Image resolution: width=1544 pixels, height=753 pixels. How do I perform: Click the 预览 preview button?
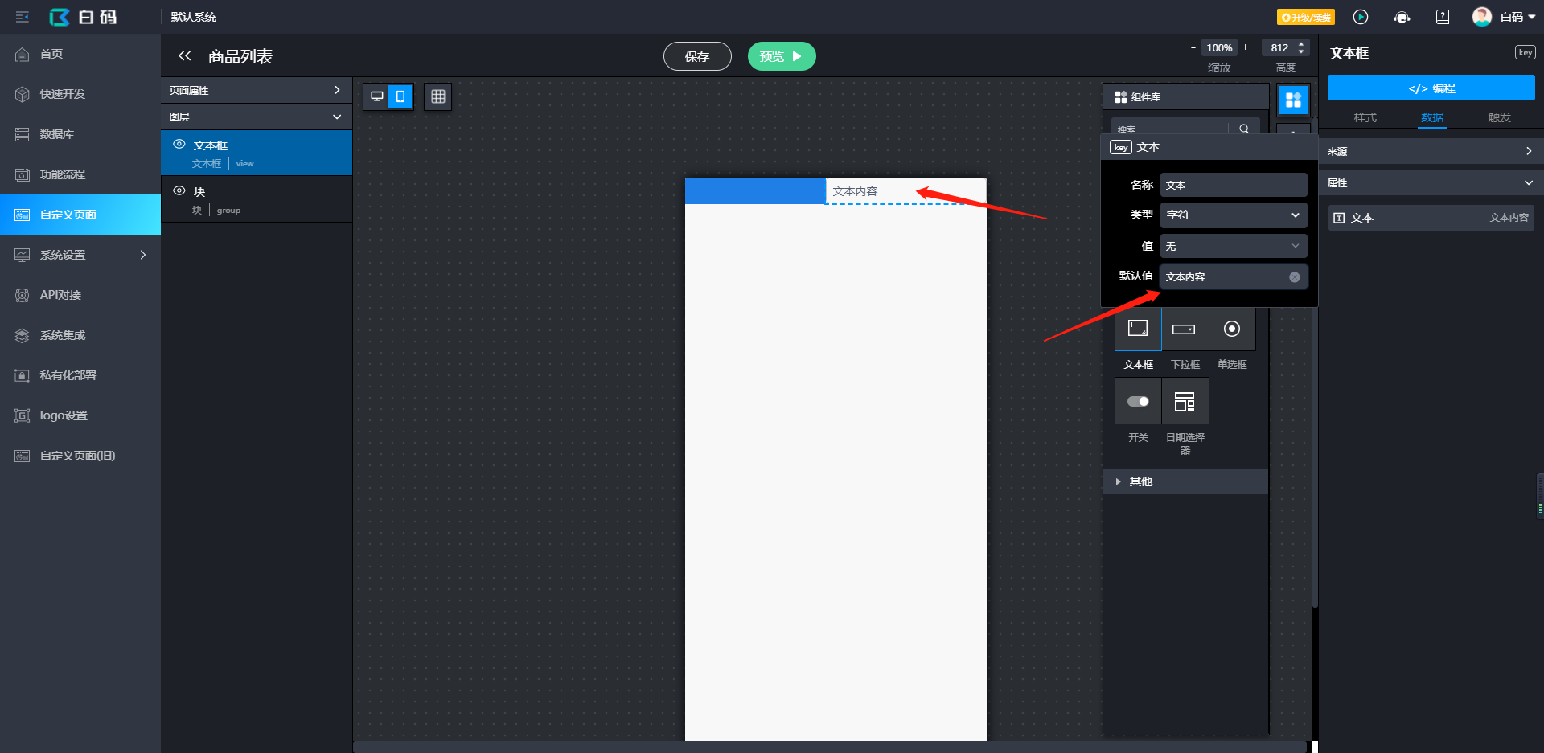782,56
